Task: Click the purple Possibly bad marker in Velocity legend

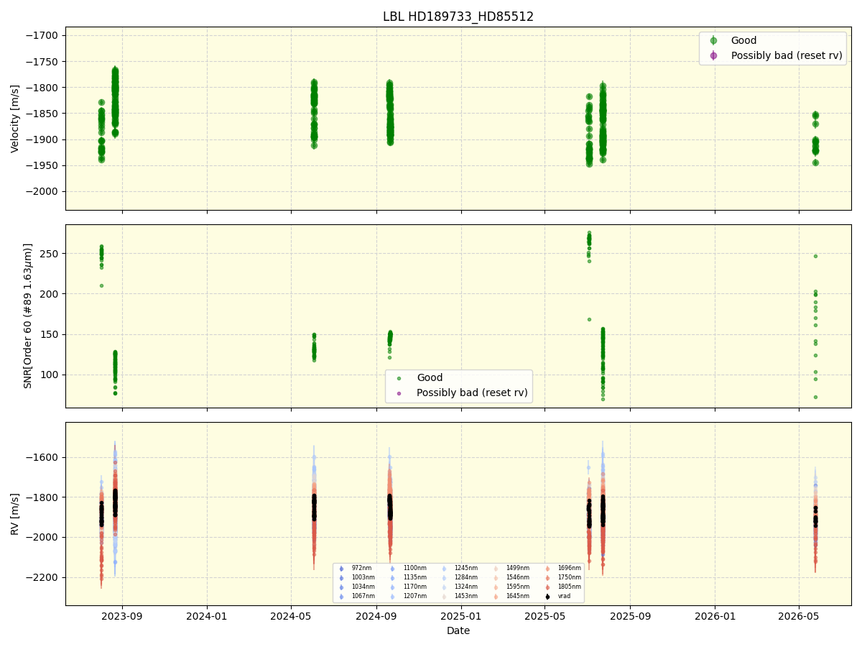Action: [713, 55]
